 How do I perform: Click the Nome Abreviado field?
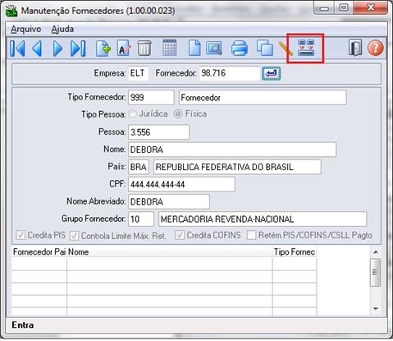click(x=169, y=202)
